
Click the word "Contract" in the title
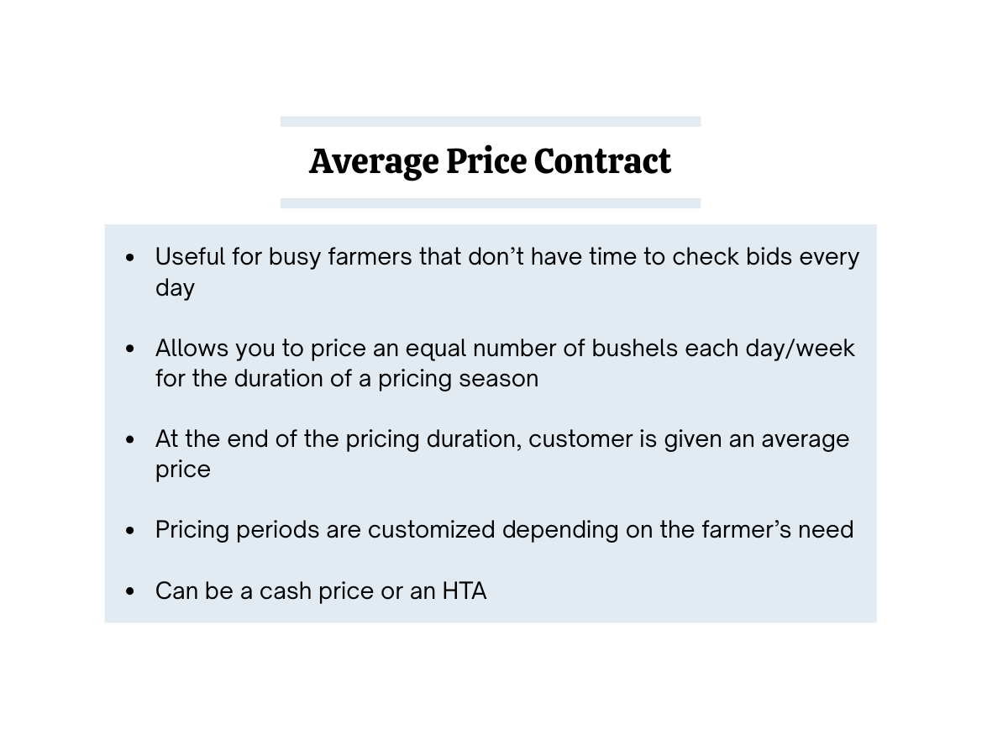click(x=602, y=161)
